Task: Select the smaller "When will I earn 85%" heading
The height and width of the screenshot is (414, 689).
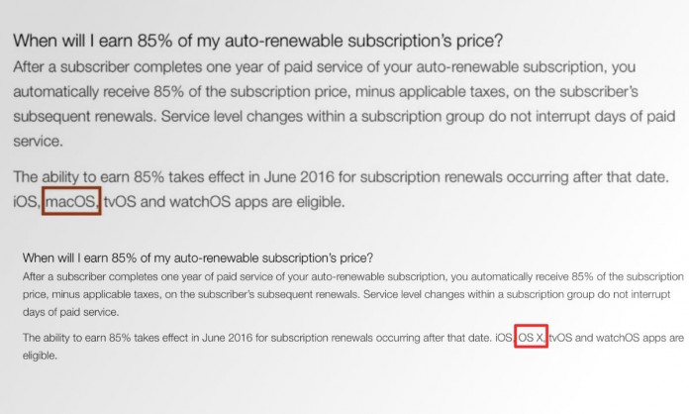Action: (x=198, y=258)
